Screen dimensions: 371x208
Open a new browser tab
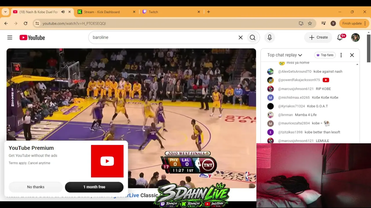pyautogui.click(x=208, y=12)
